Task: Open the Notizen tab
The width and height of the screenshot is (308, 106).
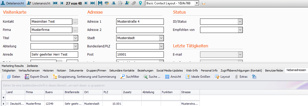Action: pos(62,70)
